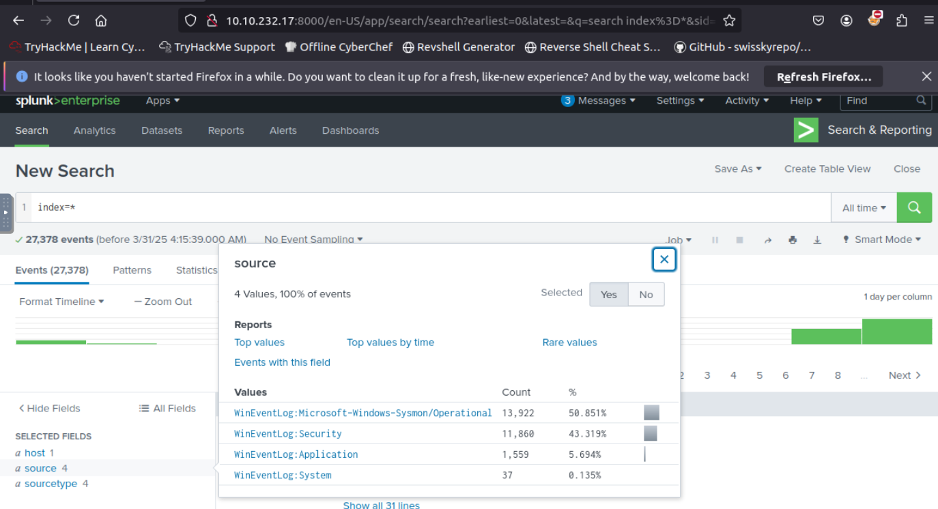Screen dimensions: 938x509
Task: Open the All time range picker
Action: pyautogui.click(x=864, y=207)
